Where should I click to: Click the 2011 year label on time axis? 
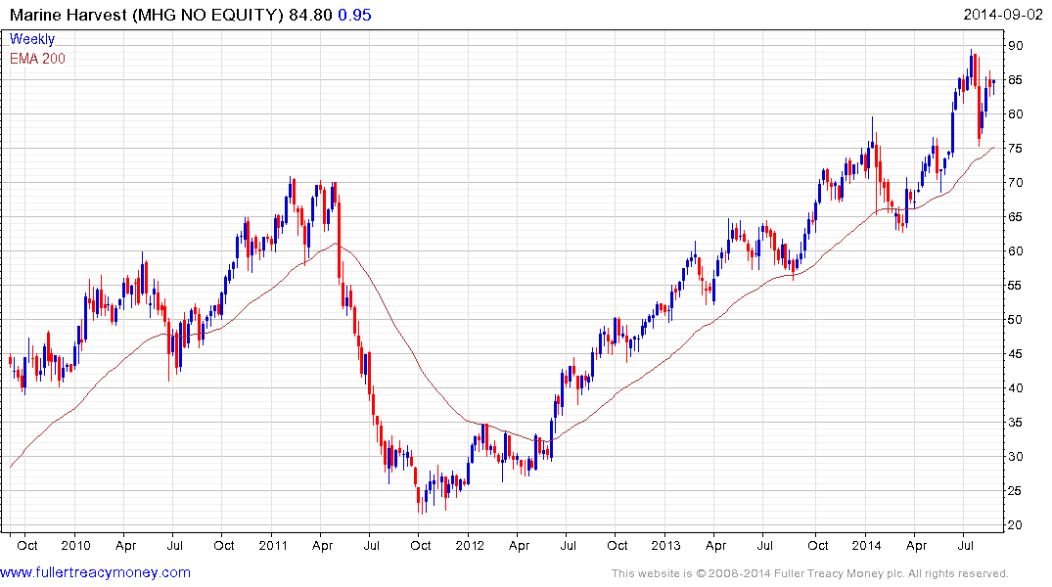pyautogui.click(x=273, y=545)
